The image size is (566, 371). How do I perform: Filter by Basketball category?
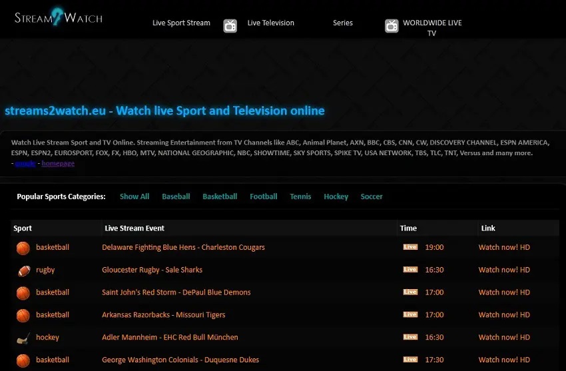coord(220,196)
